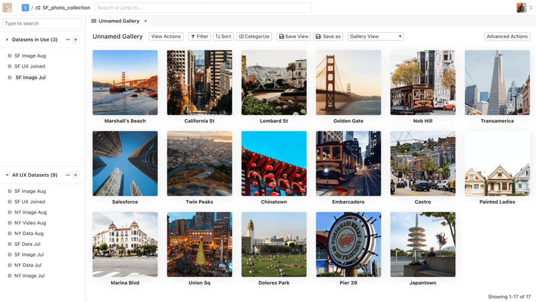The image size is (536, 302).
Task: Expand the Datasets in Use section
Action: pyautogui.click(x=7, y=40)
